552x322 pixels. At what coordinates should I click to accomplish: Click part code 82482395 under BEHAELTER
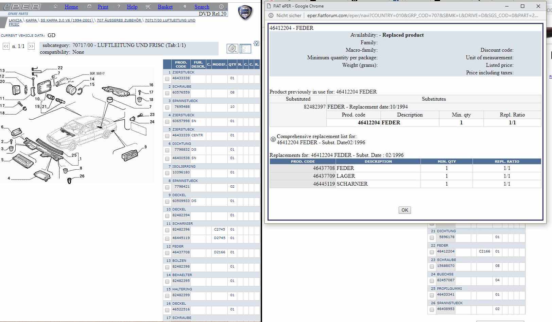point(181,281)
